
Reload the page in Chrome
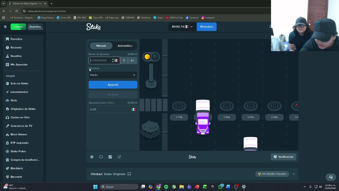(16, 11)
